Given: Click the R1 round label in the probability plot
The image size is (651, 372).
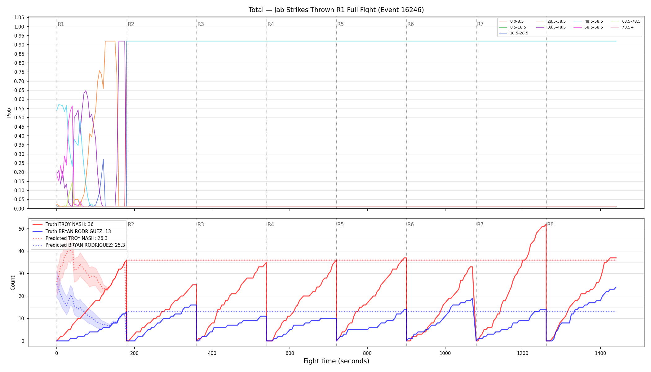Looking at the screenshot, I should (x=61, y=24).
